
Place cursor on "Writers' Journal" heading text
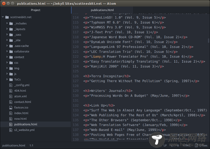click(x=107, y=91)
